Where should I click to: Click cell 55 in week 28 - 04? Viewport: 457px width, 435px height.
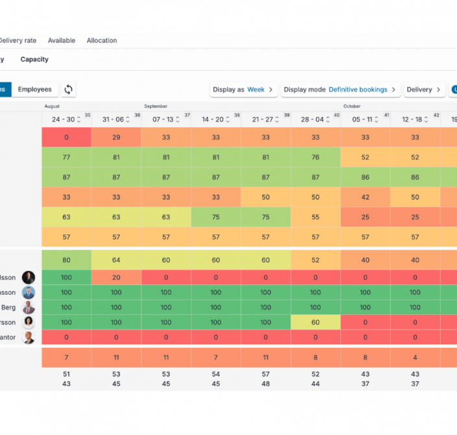[x=315, y=217]
